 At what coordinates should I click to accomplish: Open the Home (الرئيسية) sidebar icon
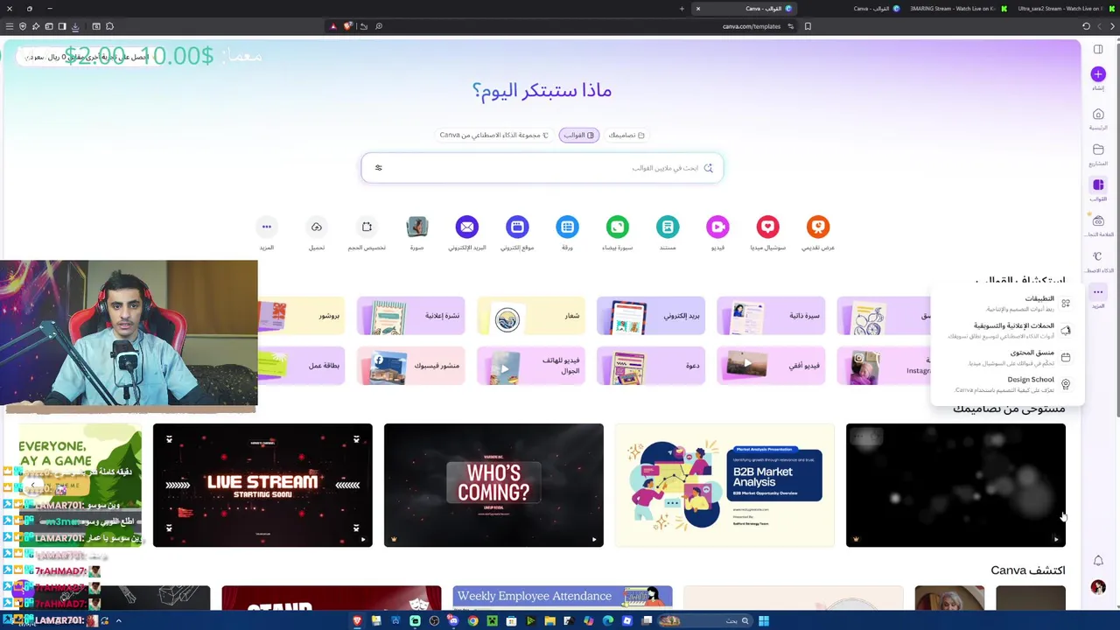[x=1098, y=114]
